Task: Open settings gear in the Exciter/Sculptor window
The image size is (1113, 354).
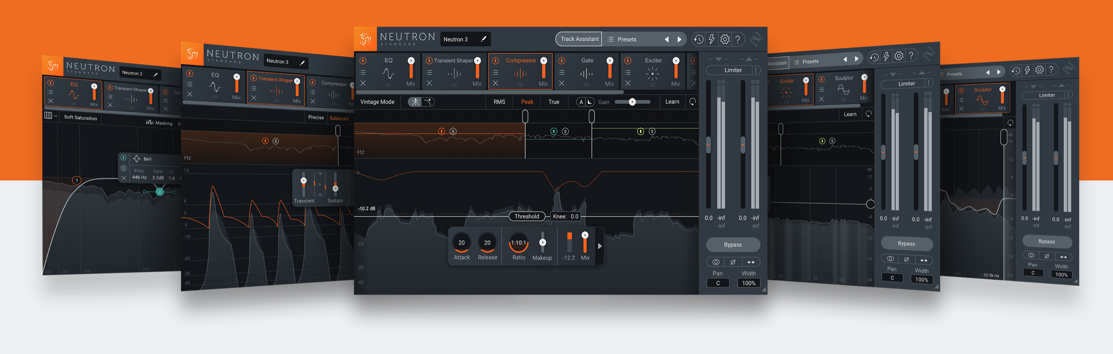Action: pos(899,56)
